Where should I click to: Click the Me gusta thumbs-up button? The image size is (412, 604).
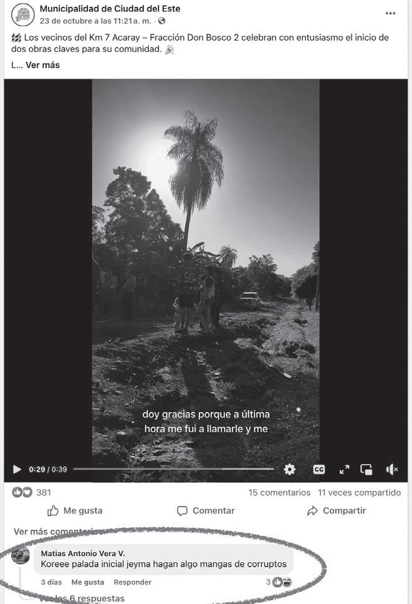click(75, 511)
